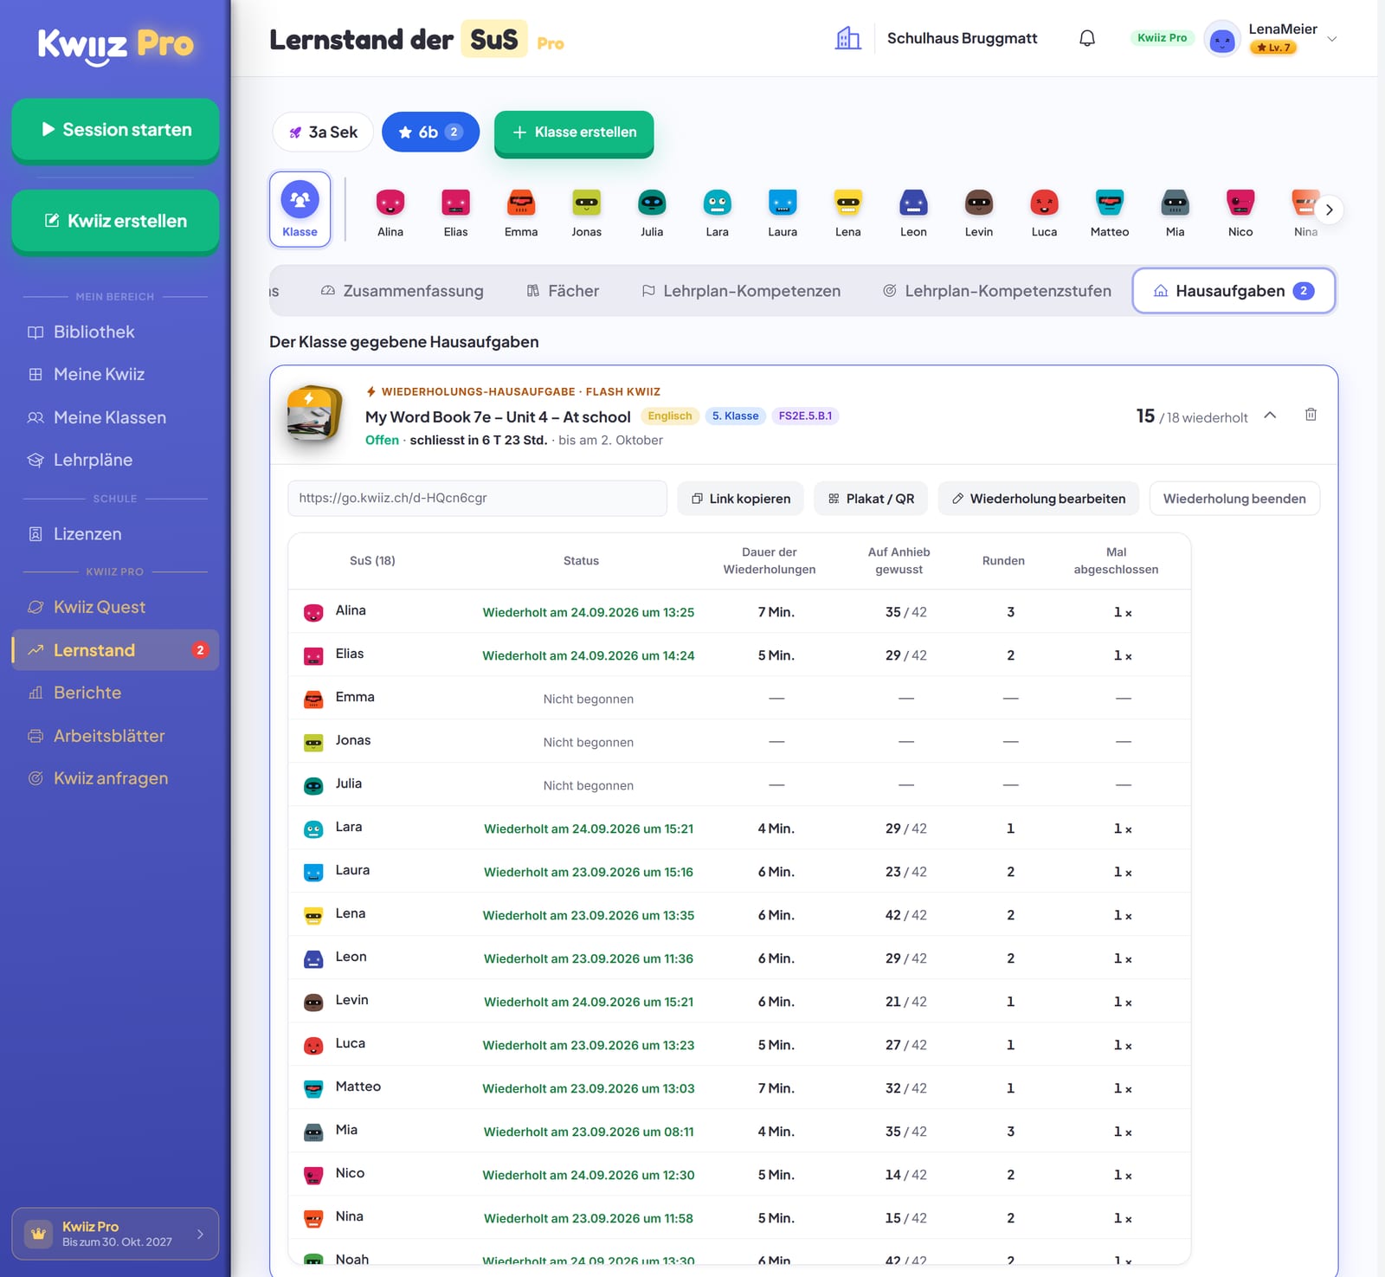Click Wiederholung bearbeiten
Viewport: 1385px width, 1277px height.
(x=1038, y=499)
